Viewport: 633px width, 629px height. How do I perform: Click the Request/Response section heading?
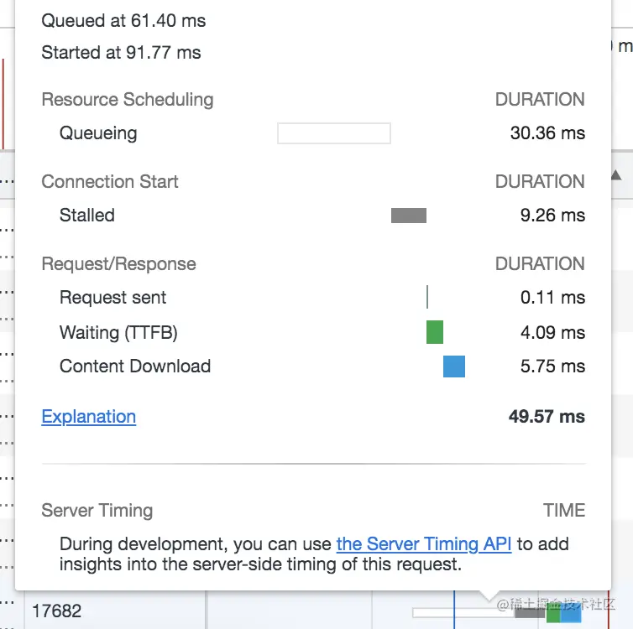click(118, 264)
